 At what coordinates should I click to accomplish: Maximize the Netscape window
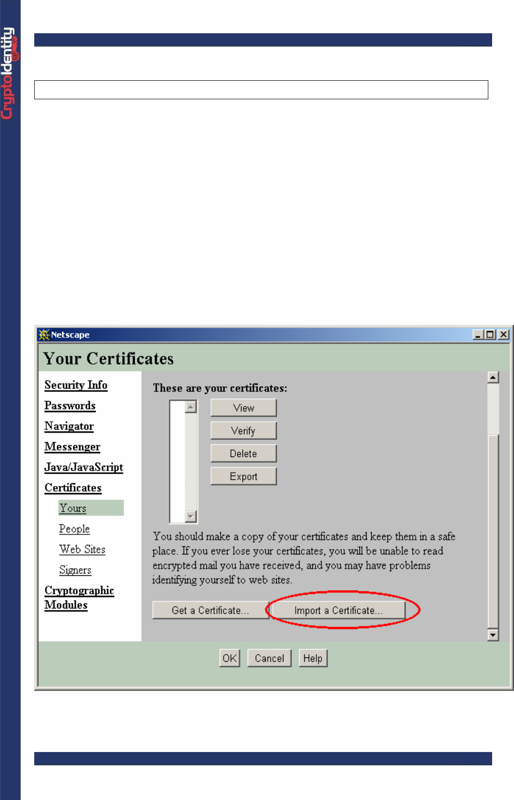tap(490, 334)
